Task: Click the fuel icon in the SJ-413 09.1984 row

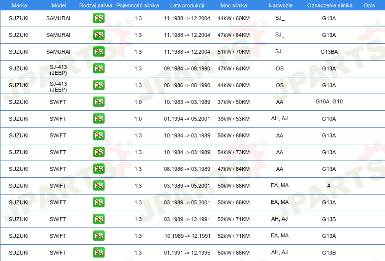Action: [98, 68]
